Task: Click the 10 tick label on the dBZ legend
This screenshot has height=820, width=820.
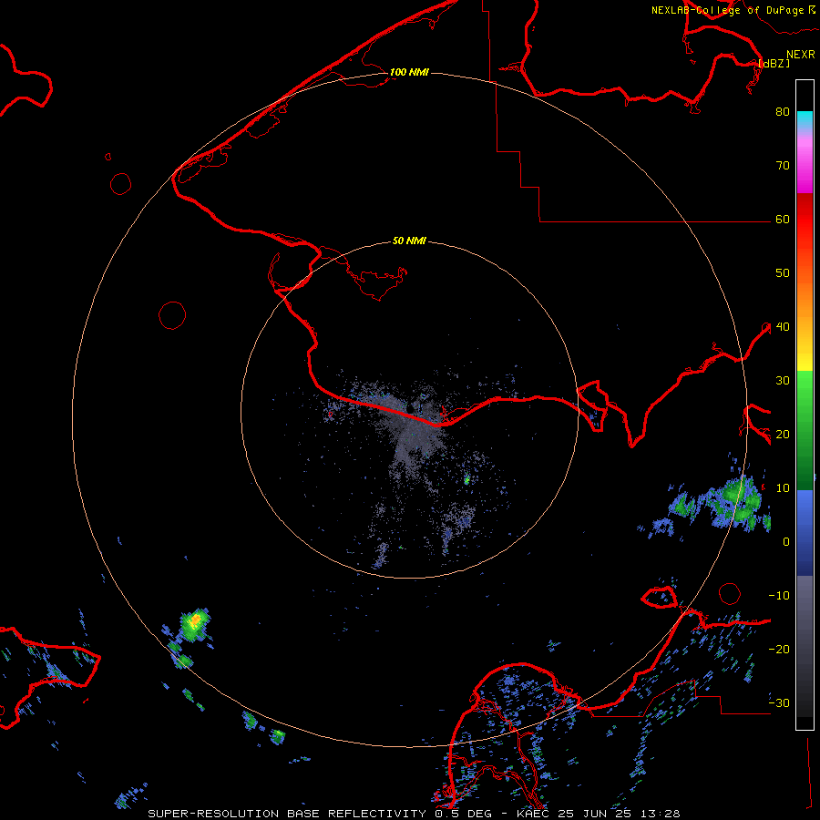Action: (x=783, y=488)
